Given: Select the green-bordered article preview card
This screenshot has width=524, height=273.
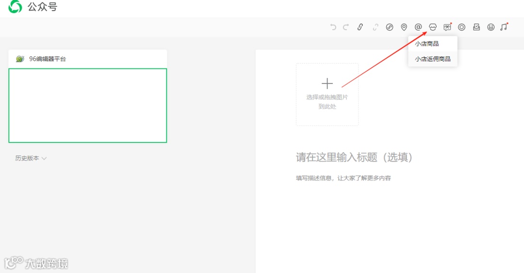Looking at the screenshot, I should click(87, 106).
